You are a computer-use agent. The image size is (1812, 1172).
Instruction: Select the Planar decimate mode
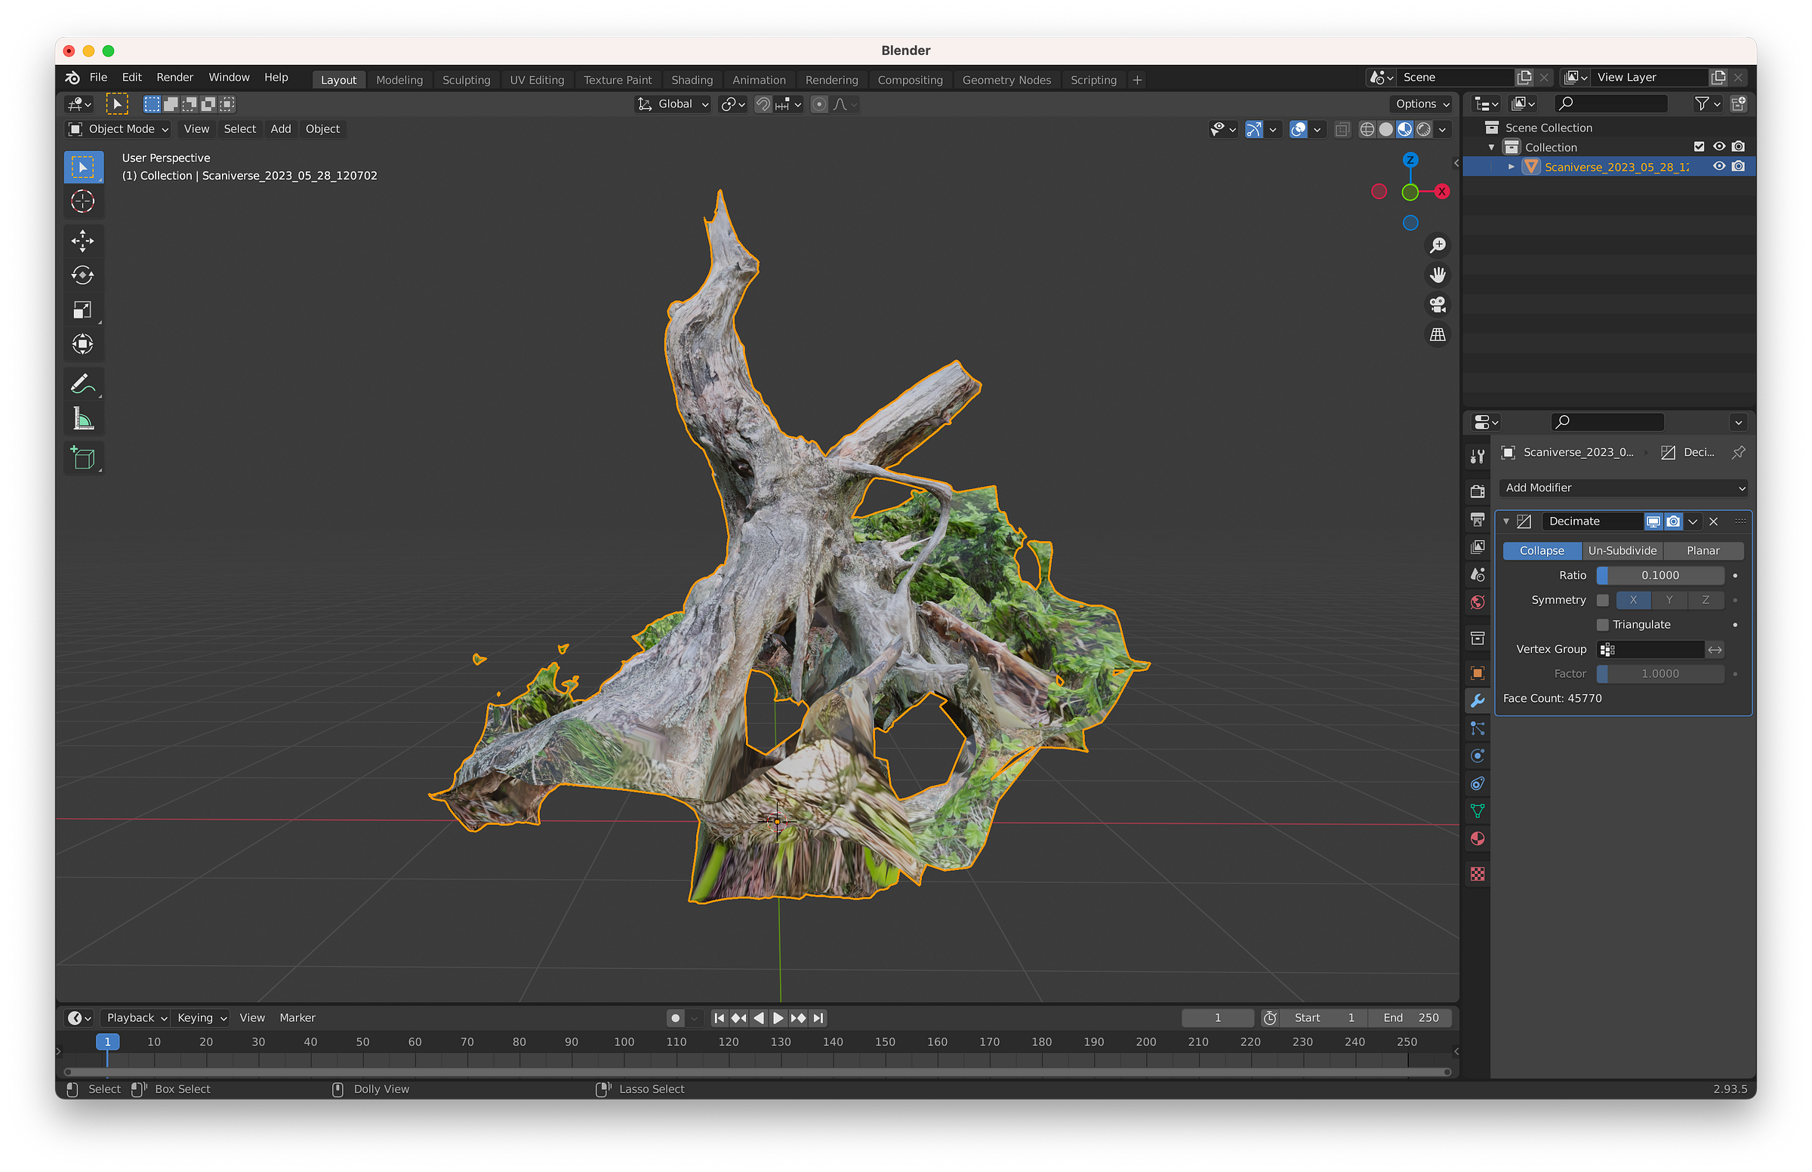click(x=1703, y=551)
